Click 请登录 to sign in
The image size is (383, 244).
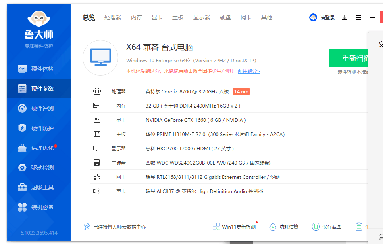click(327, 18)
